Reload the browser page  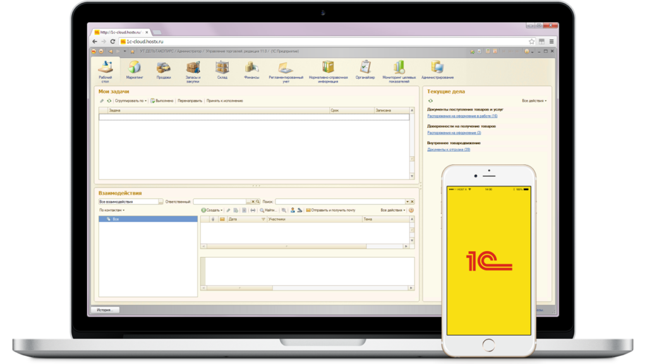pyautogui.click(x=112, y=42)
